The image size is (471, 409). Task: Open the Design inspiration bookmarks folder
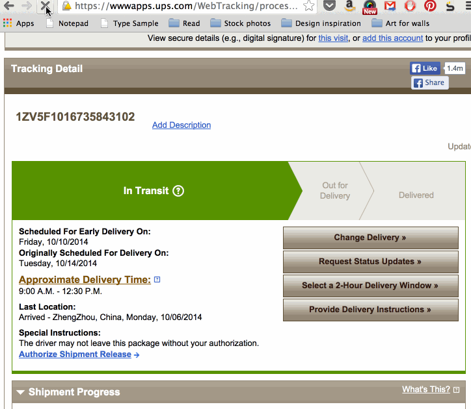(x=321, y=23)
